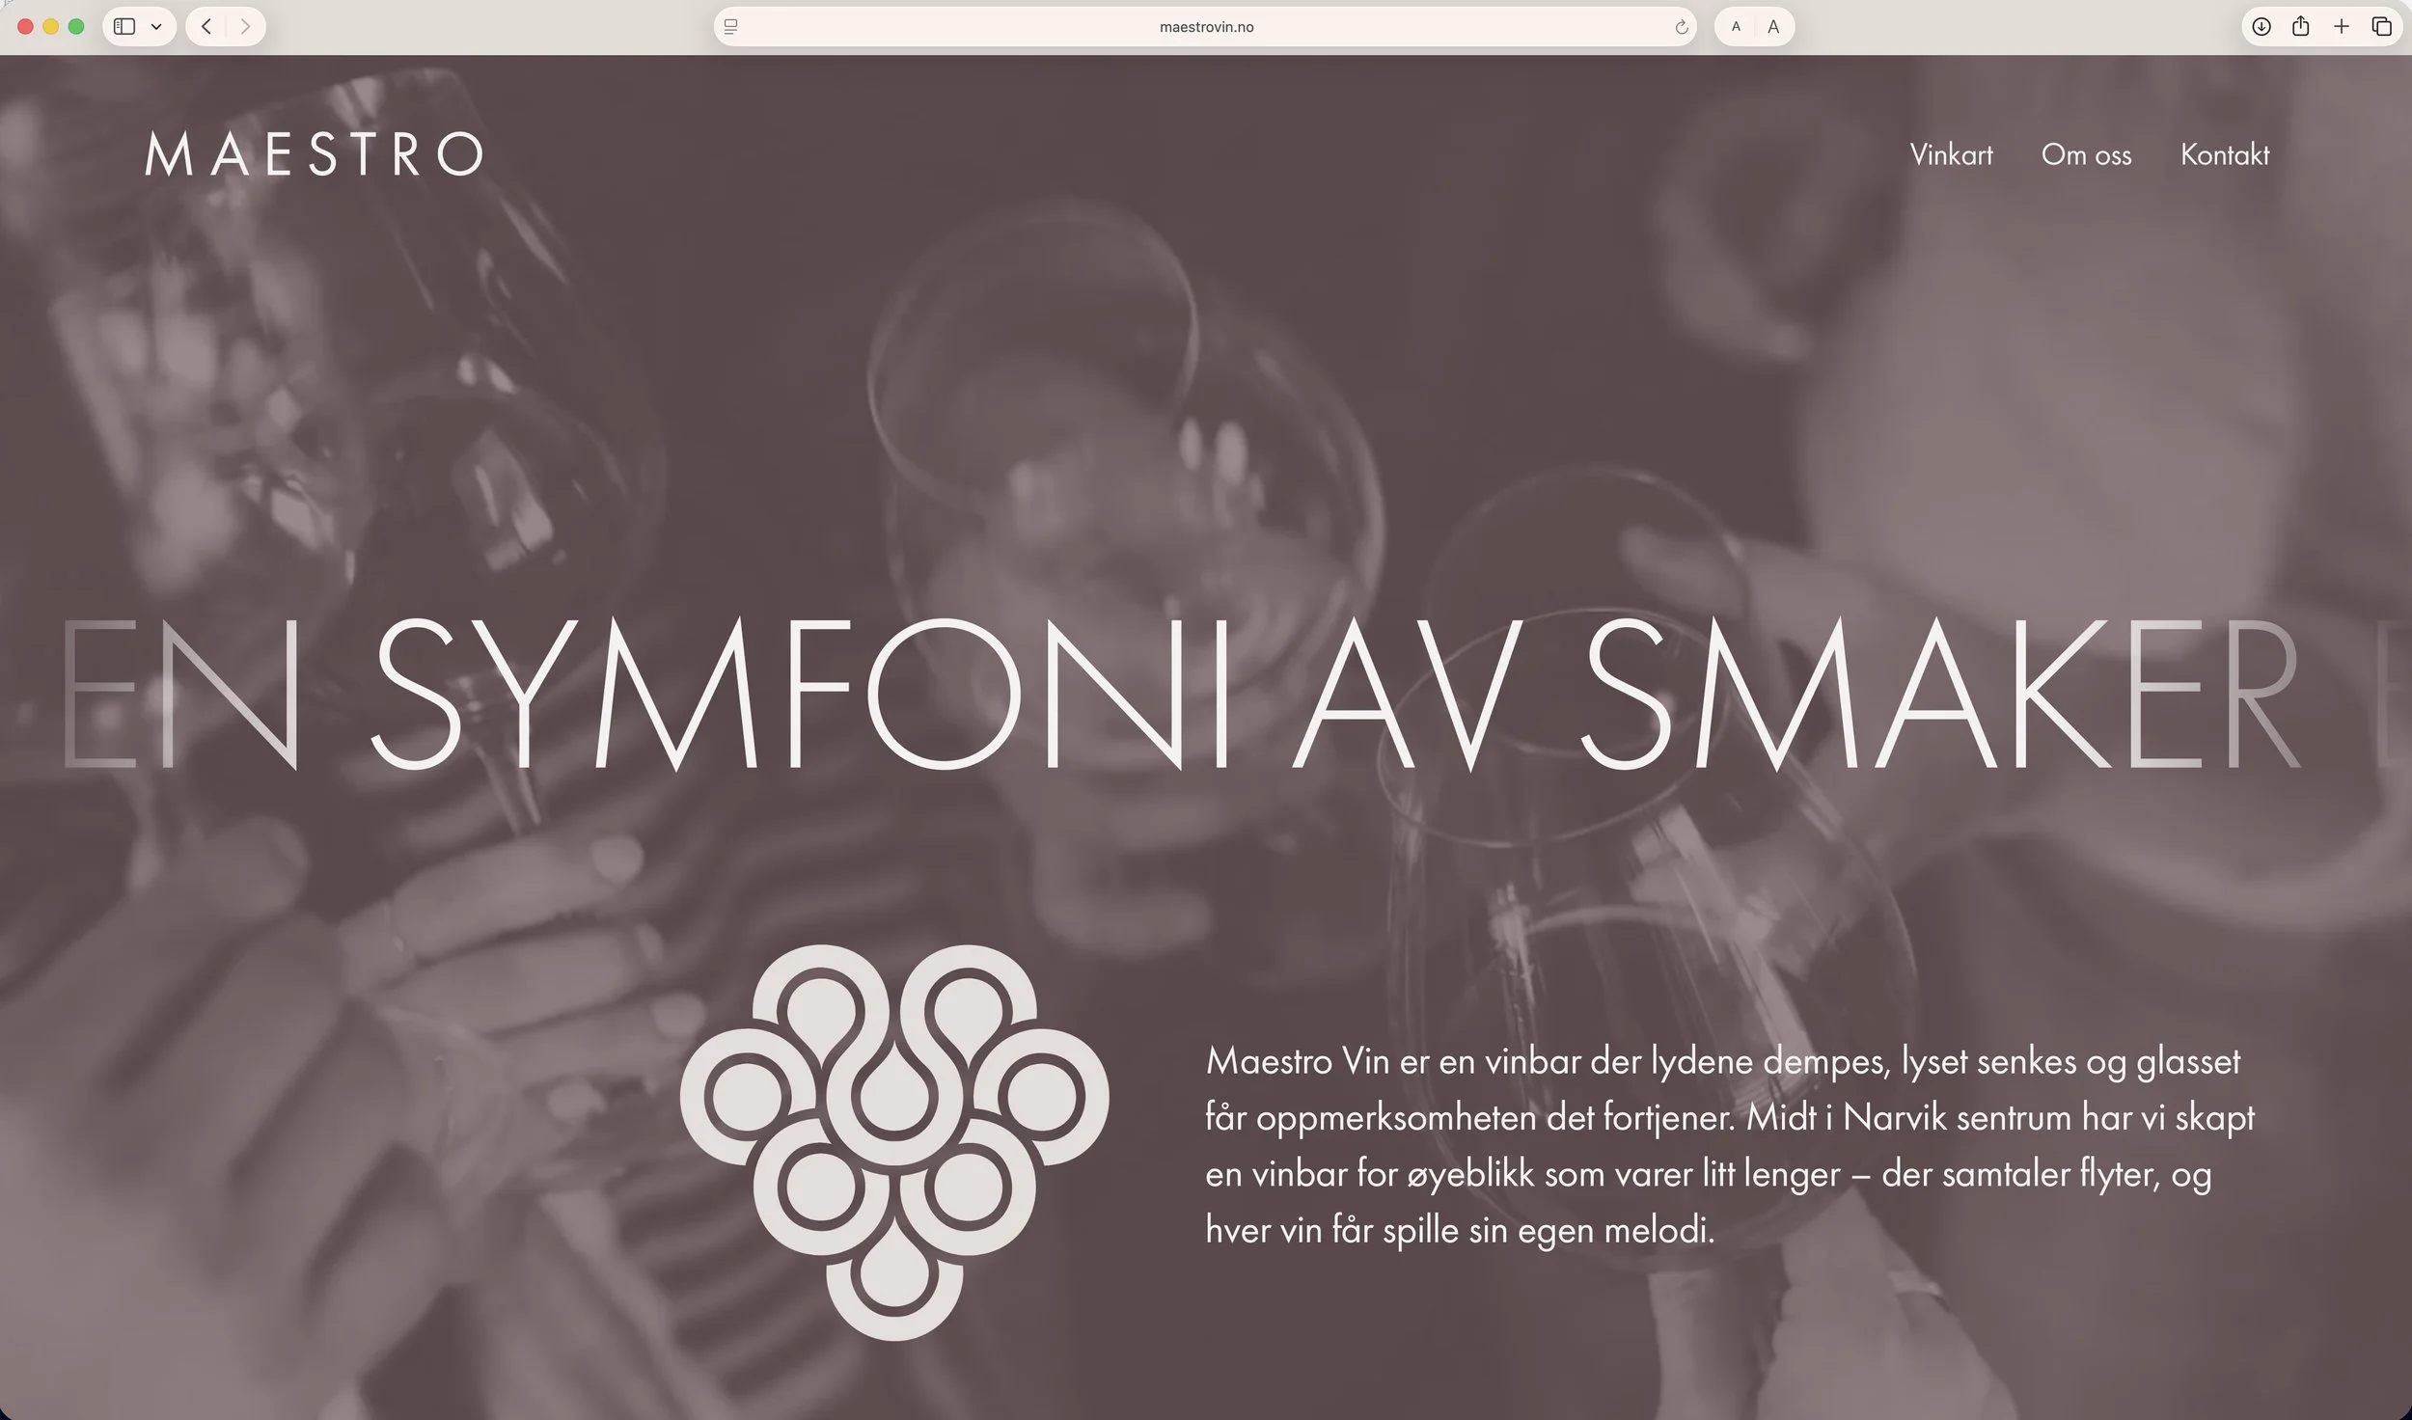Open the Vinkart menu link
Screen dimensions: 2412x1420
pyautogui.click(x=1951, y=154)
